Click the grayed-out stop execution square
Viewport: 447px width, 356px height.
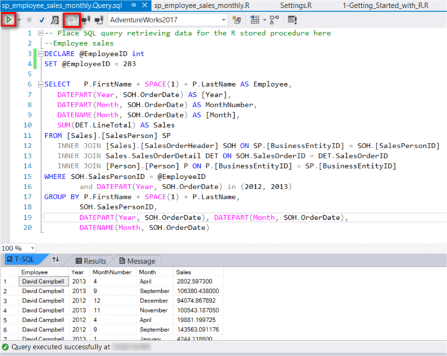tap(29, 20)
